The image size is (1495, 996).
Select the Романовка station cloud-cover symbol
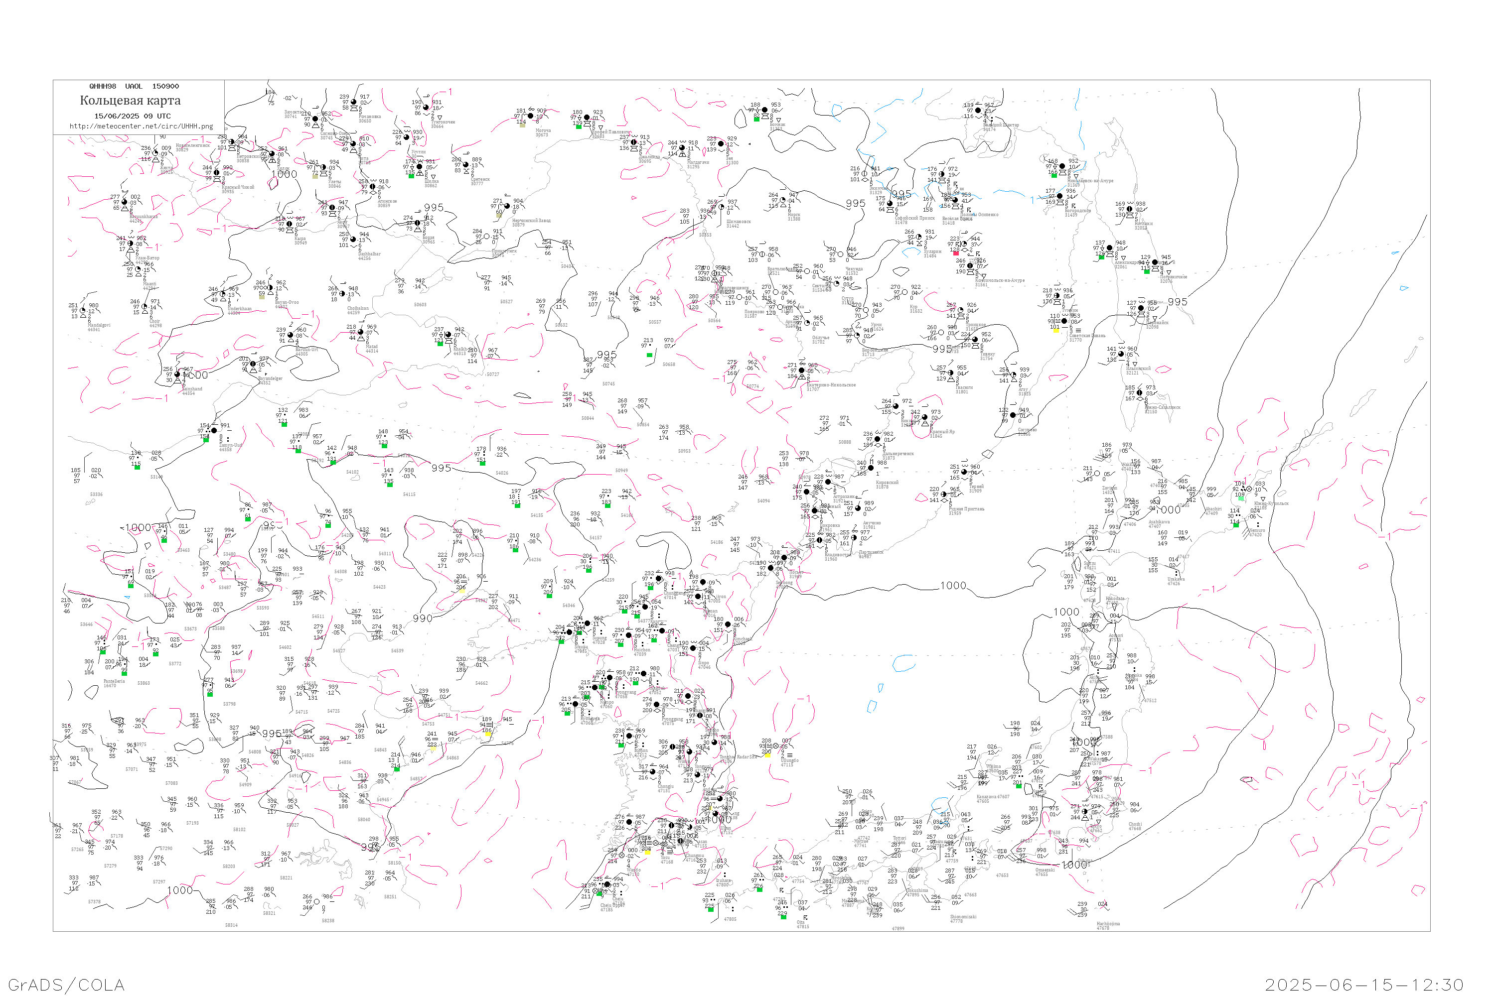(354, 102)
